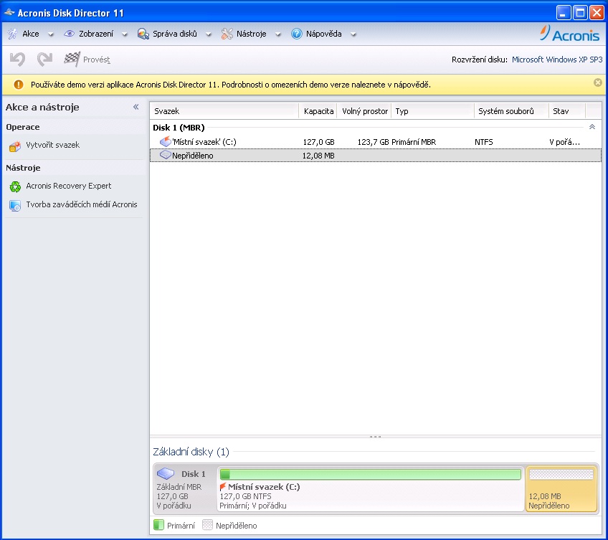The image size is (608, 540).
Task: Click the Základní disky (1) heading
Action: [191, 452]
